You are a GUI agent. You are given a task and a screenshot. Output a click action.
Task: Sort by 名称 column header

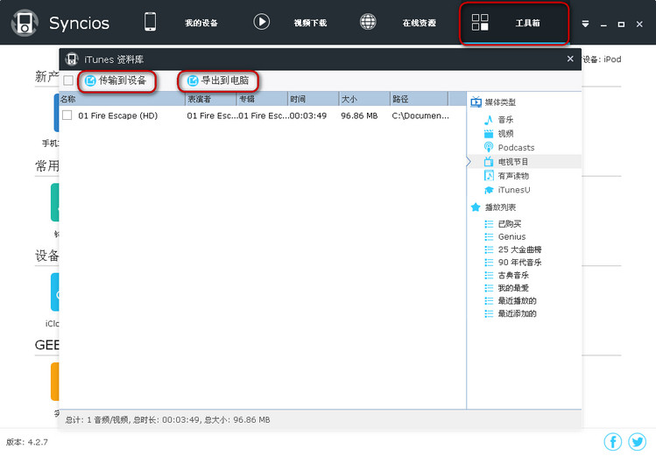(x=122, y=99)
